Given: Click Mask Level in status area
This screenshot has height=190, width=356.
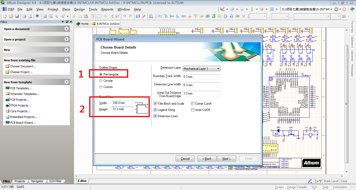Looking at the screenshot, I should 331,181.
